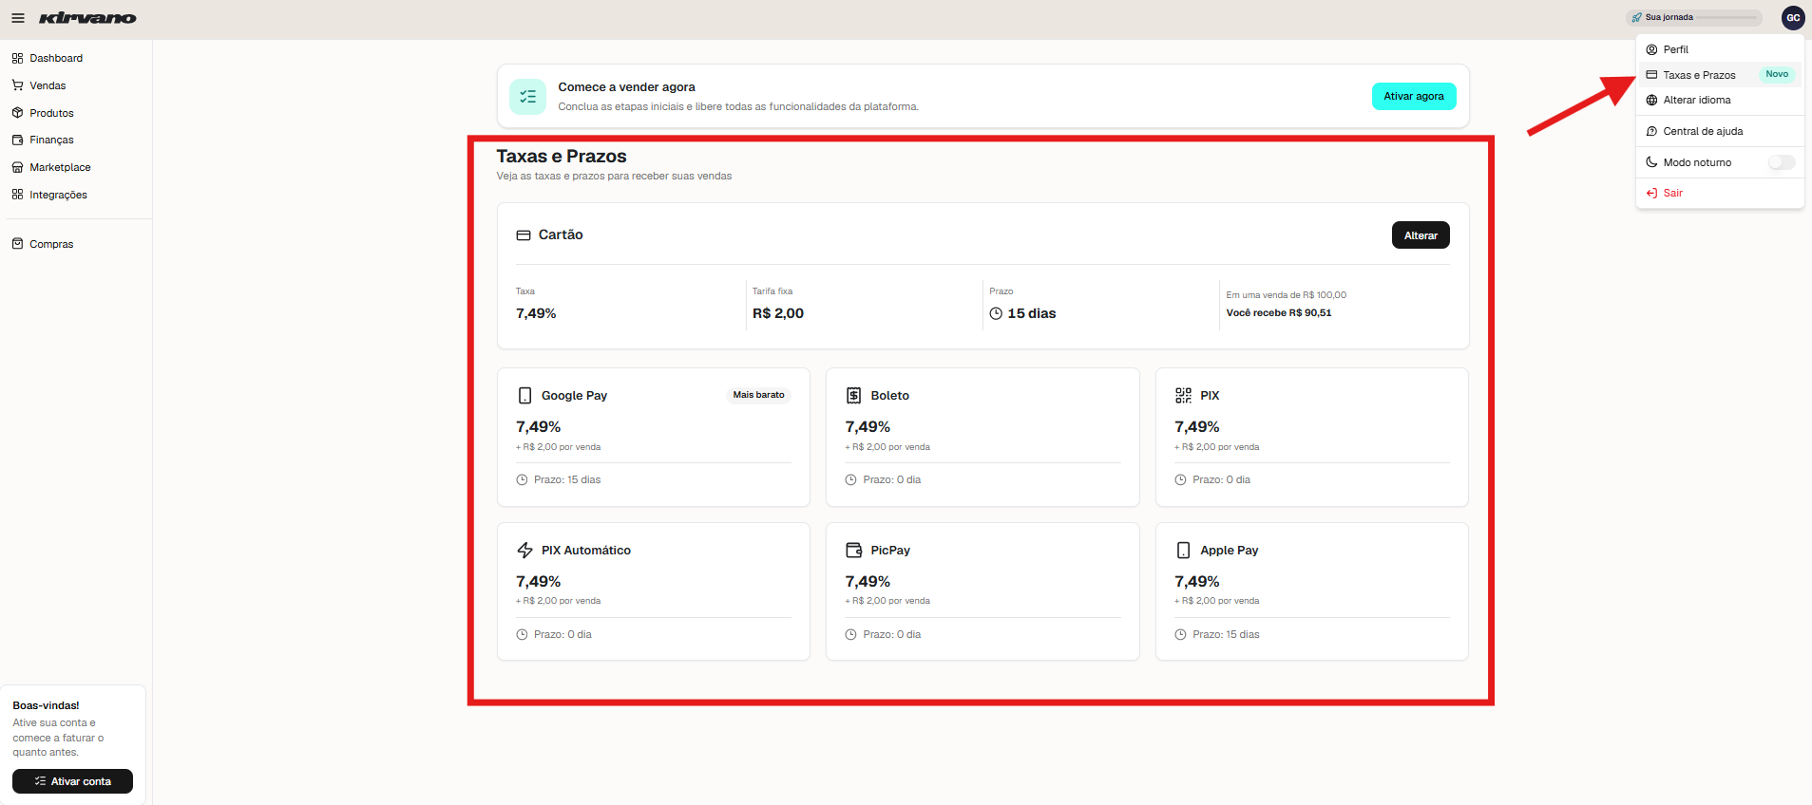Click the 7,49% rate in the Boleto card
The width and height of the screenshot is (1812, 805).
(868, 427)
